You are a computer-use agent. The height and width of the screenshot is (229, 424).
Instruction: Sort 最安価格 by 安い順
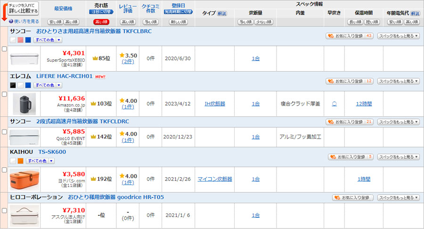tap(55, 22)
